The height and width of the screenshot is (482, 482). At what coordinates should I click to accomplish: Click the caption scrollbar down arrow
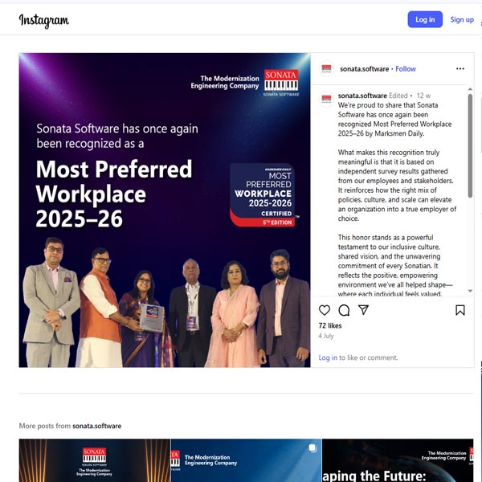point(470,291)
